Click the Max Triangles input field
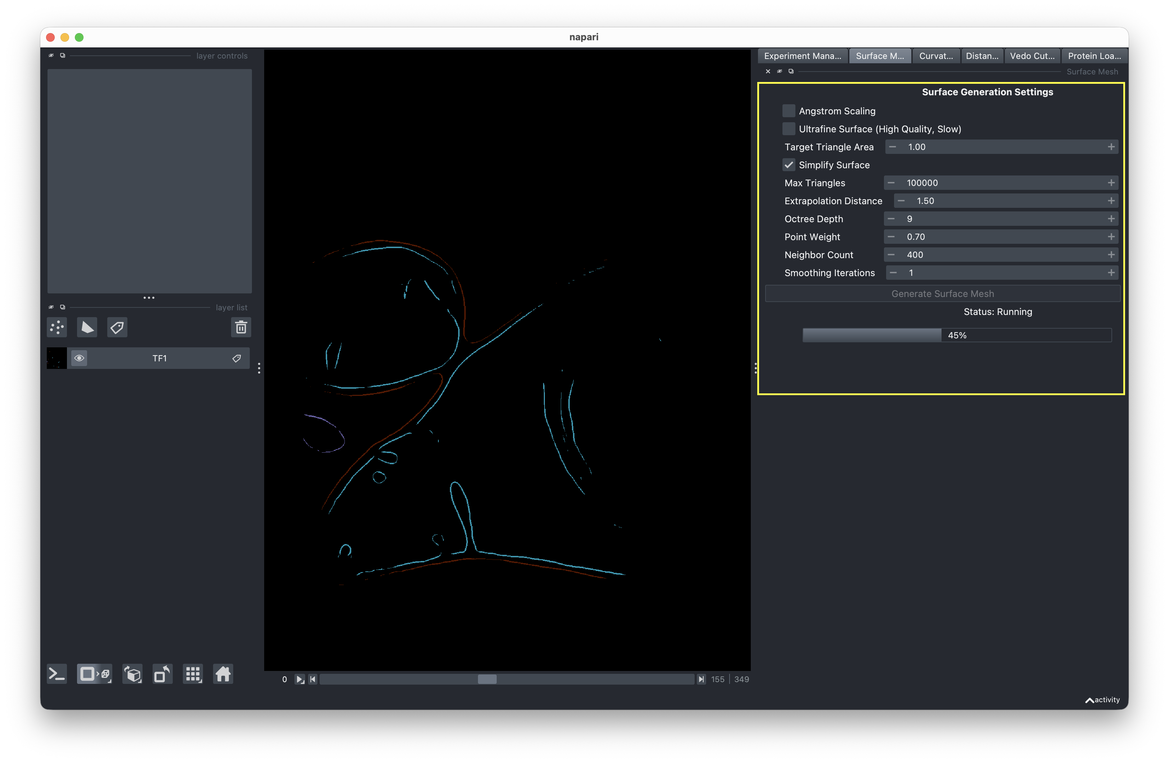The height and width of the screenshot is (763, 1169). click(x=1001, y=183)
